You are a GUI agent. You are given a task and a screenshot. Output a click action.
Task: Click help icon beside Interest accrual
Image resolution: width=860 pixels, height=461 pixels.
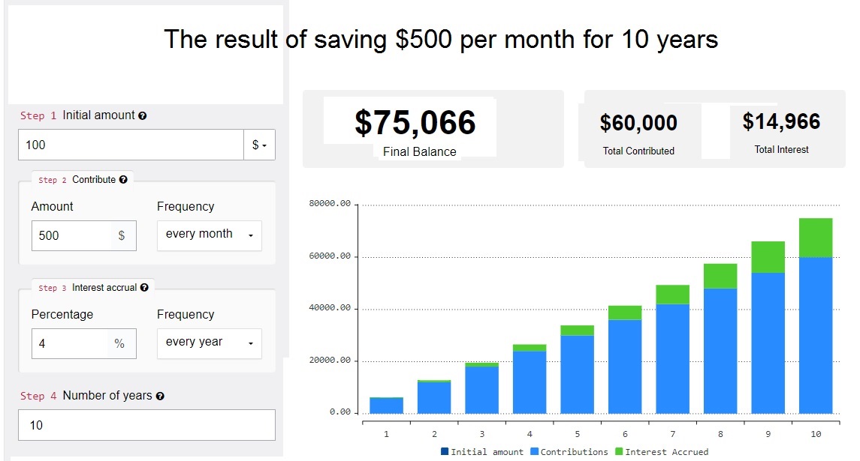[144, 288]
